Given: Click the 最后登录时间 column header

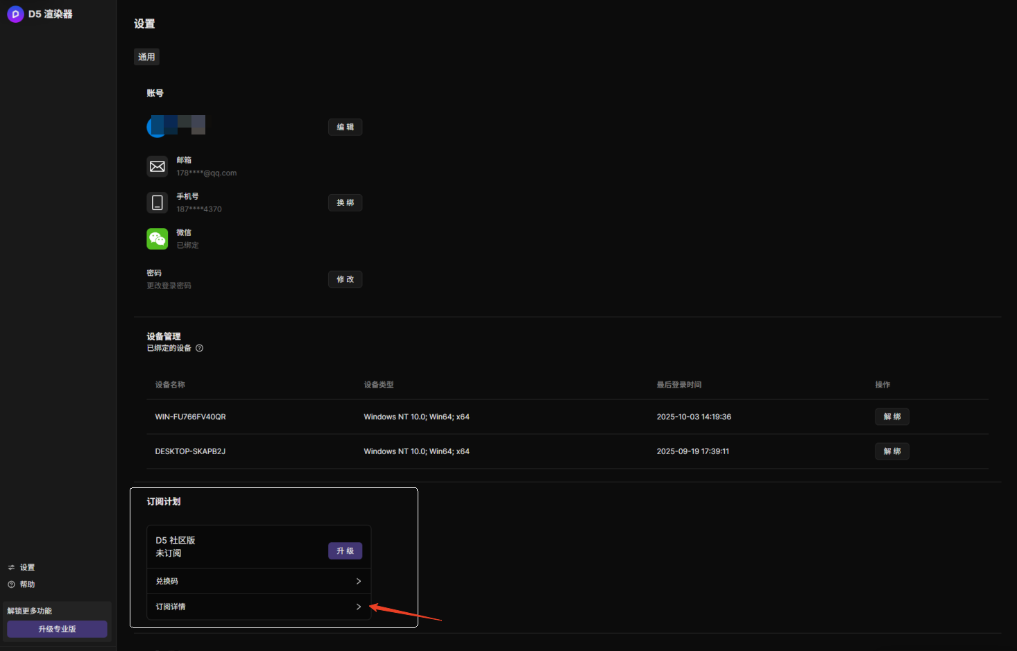Looking at the screenshot, I should click(x=679, y=385).
